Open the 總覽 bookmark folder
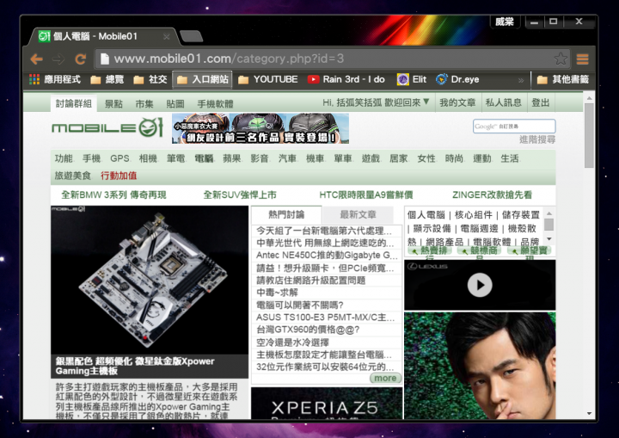Screen dimensions: 619x438 pyautogui.click(x=107, y=79)
